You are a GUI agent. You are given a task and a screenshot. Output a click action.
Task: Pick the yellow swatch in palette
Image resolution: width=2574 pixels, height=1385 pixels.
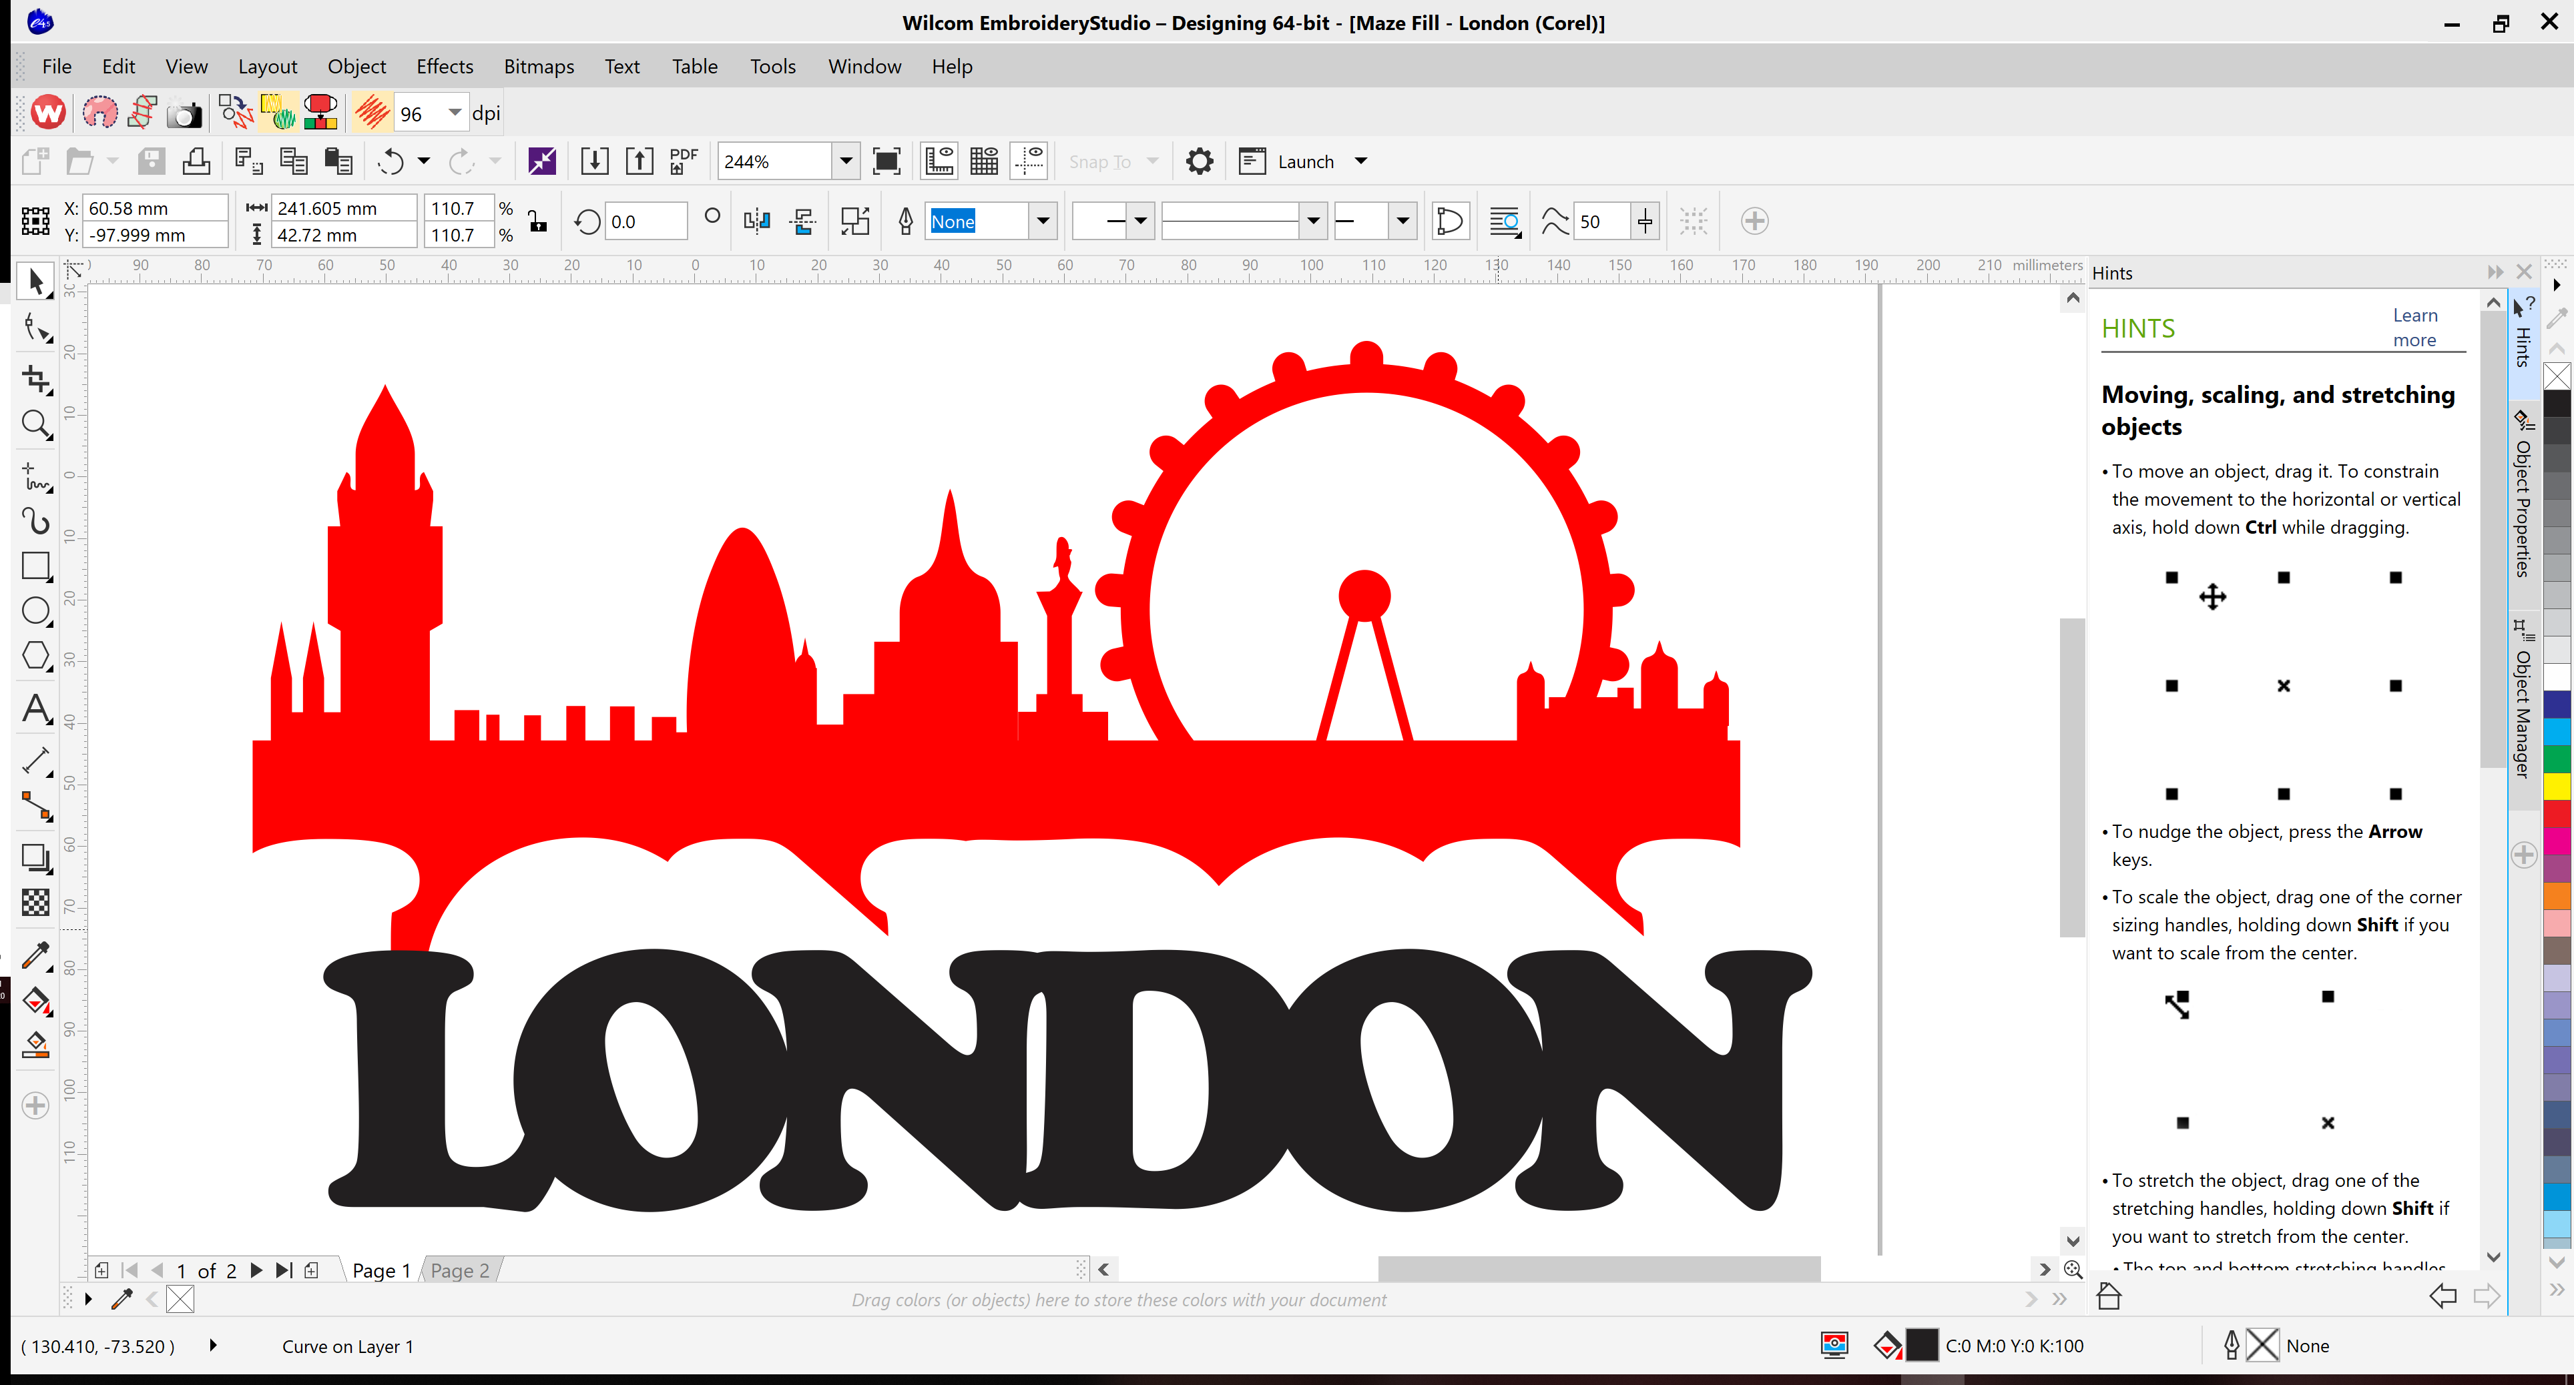2556,786
